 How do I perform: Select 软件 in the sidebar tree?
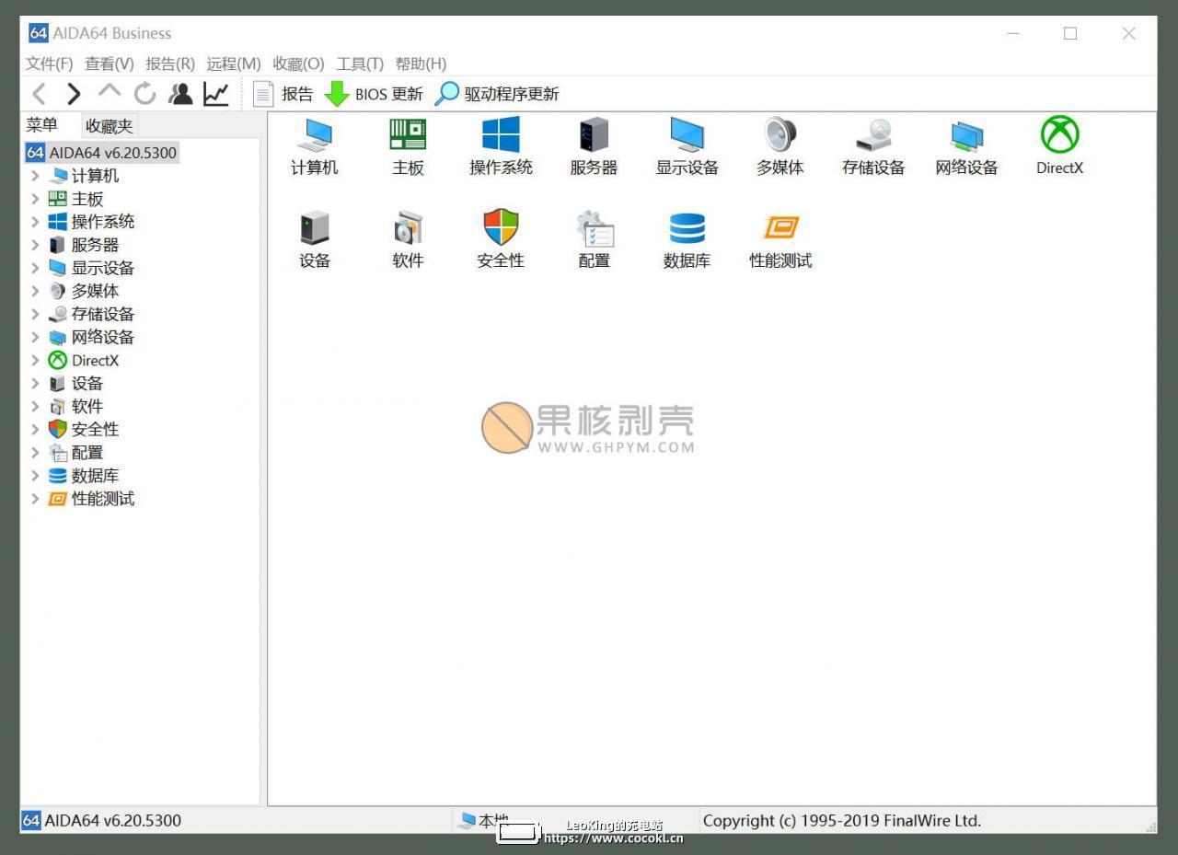pyautogui.click(x=87, y=407)
